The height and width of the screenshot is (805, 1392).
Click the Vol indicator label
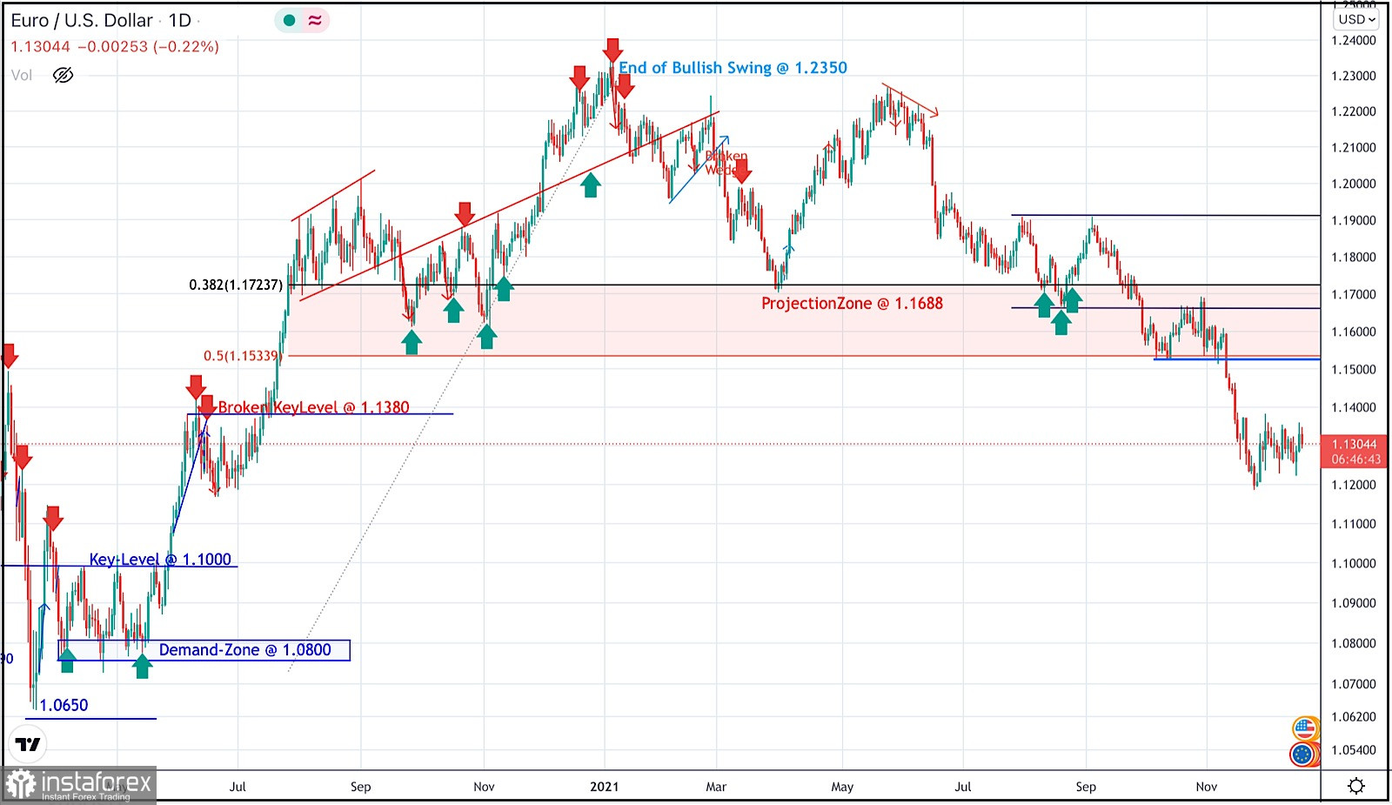point(22,76)
